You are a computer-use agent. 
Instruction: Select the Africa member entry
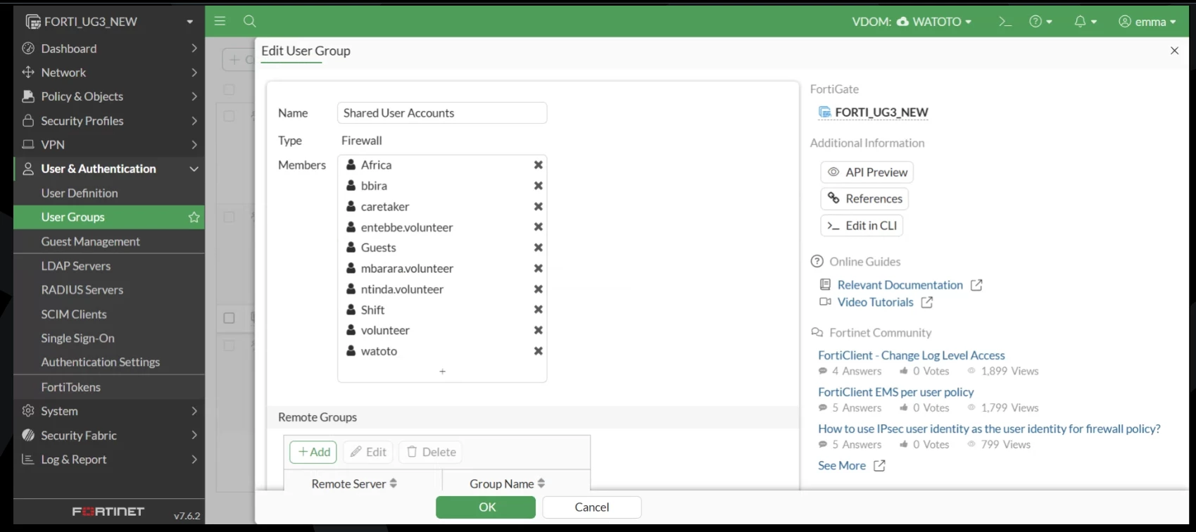(376, 165)
